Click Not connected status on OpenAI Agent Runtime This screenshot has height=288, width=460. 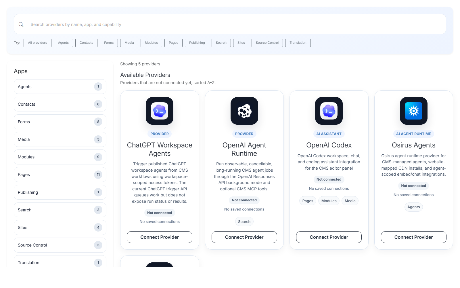point(244,200)
